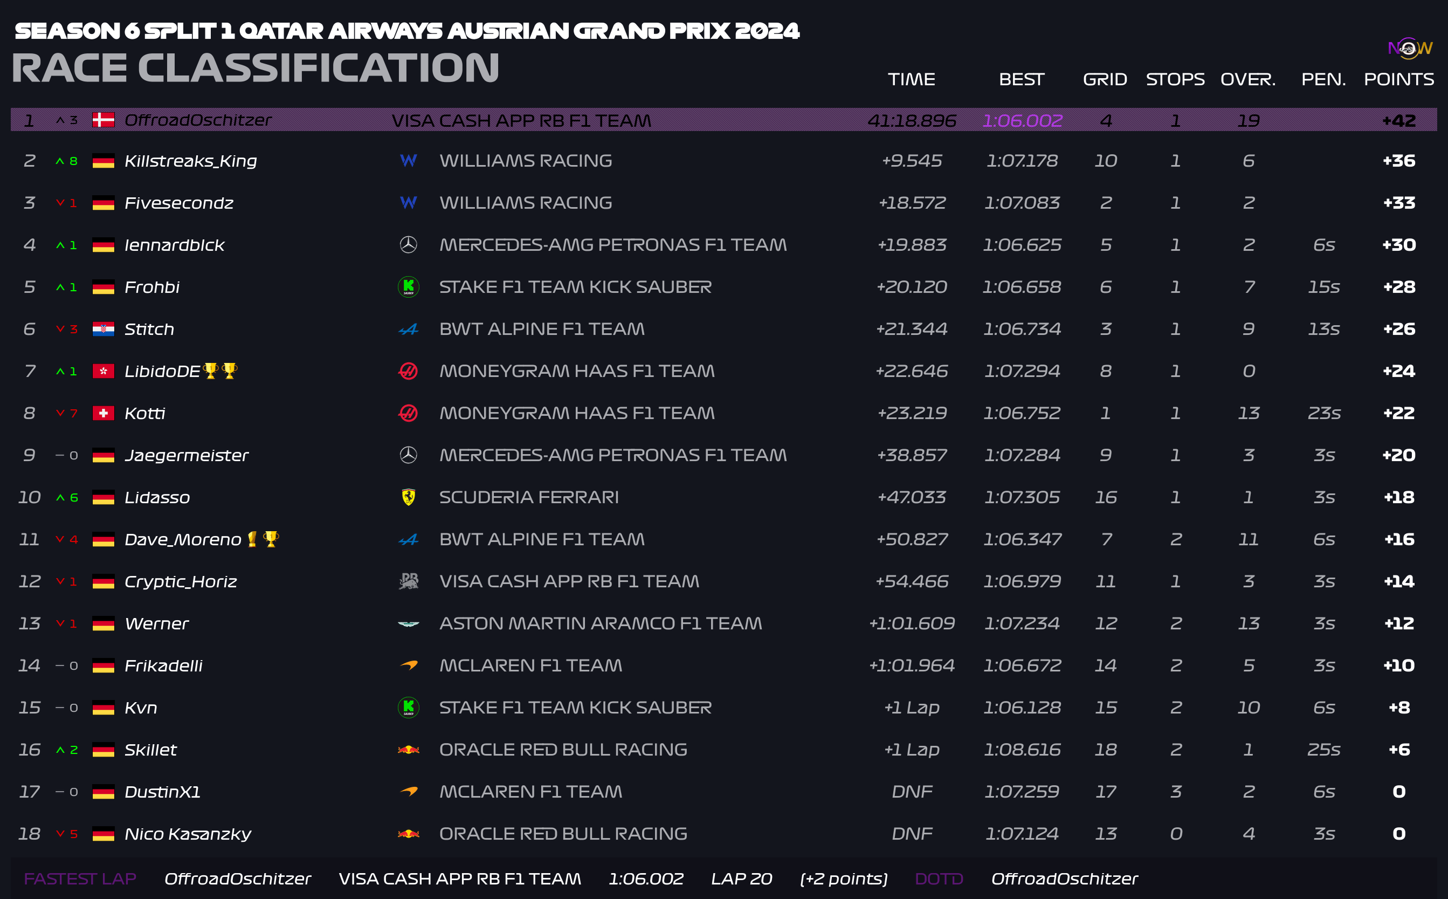Click the Hong Kong flag beside LibidoDE
This screenshot has width=1448, height=899.
pos(104,371)
